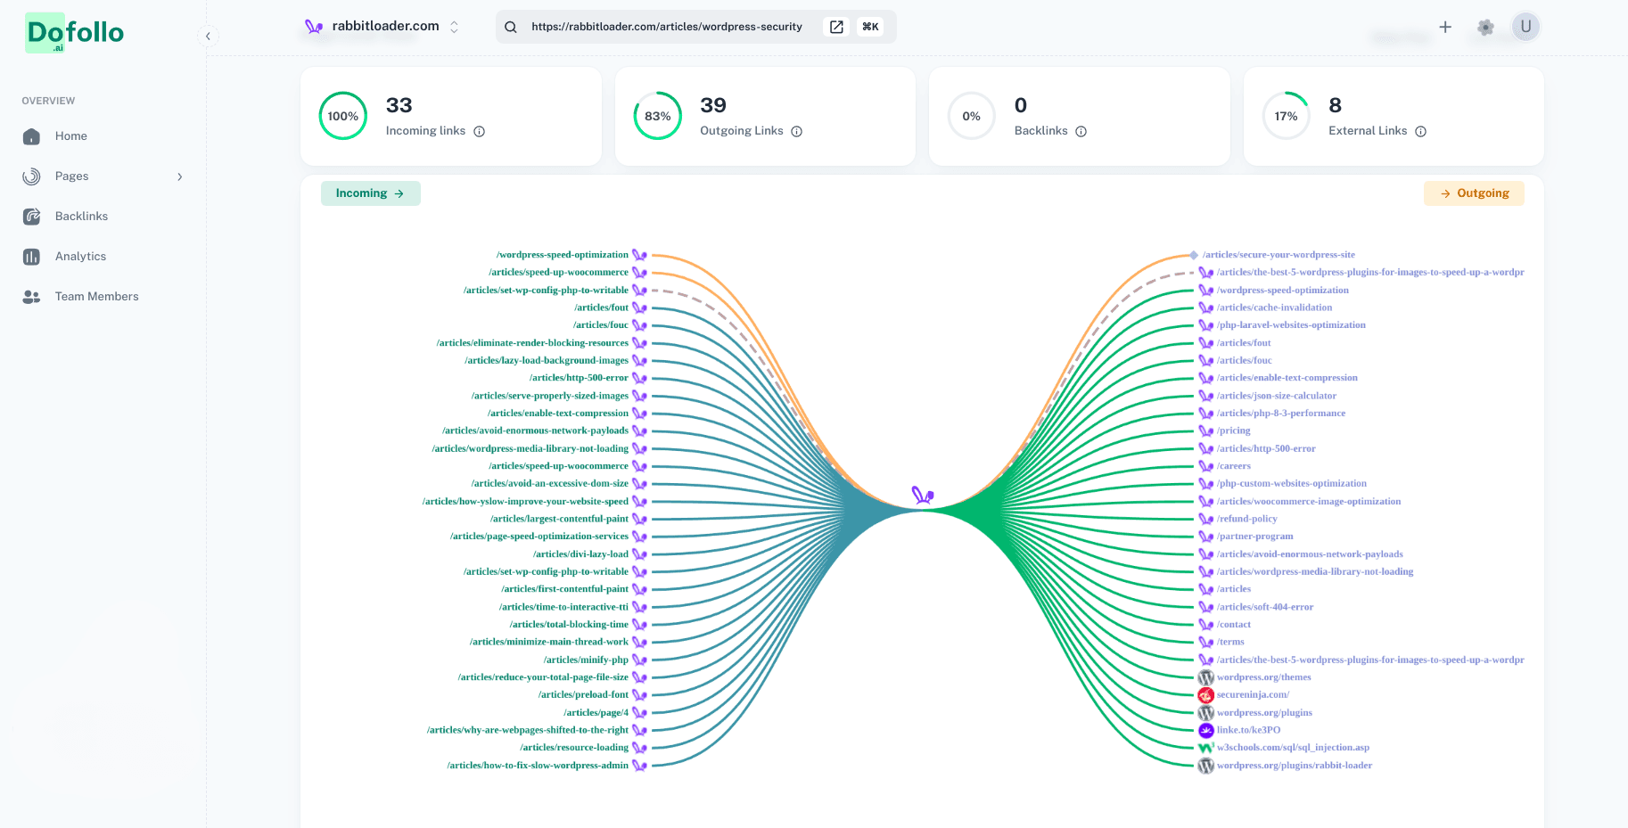Open the page URL in a new tab
The image size is (1628, 828).
[x=836, y=27]
